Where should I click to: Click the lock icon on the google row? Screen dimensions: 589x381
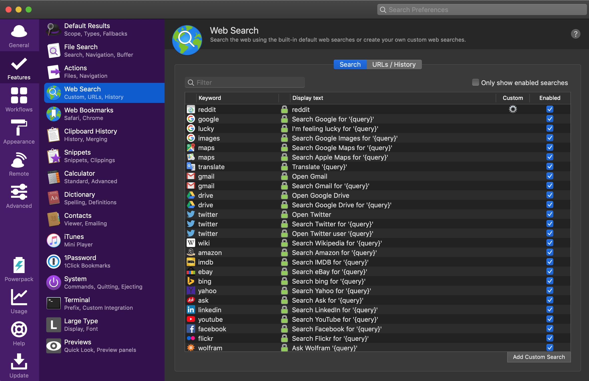click(x=284, y=119)
